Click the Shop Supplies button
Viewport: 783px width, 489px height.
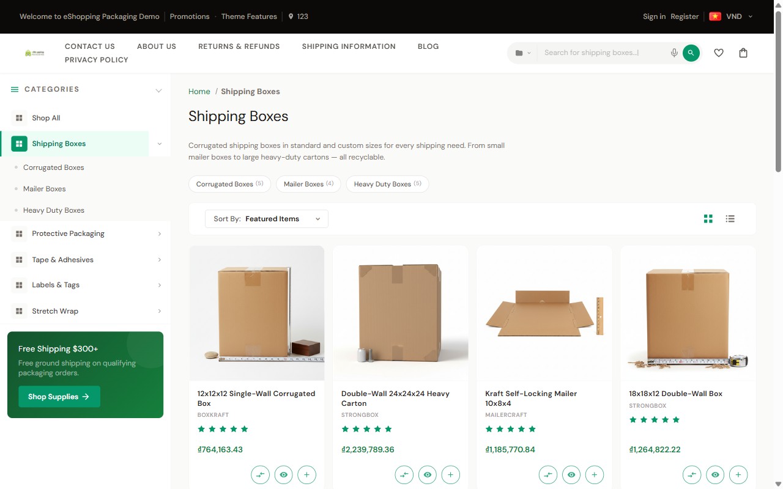59,397
